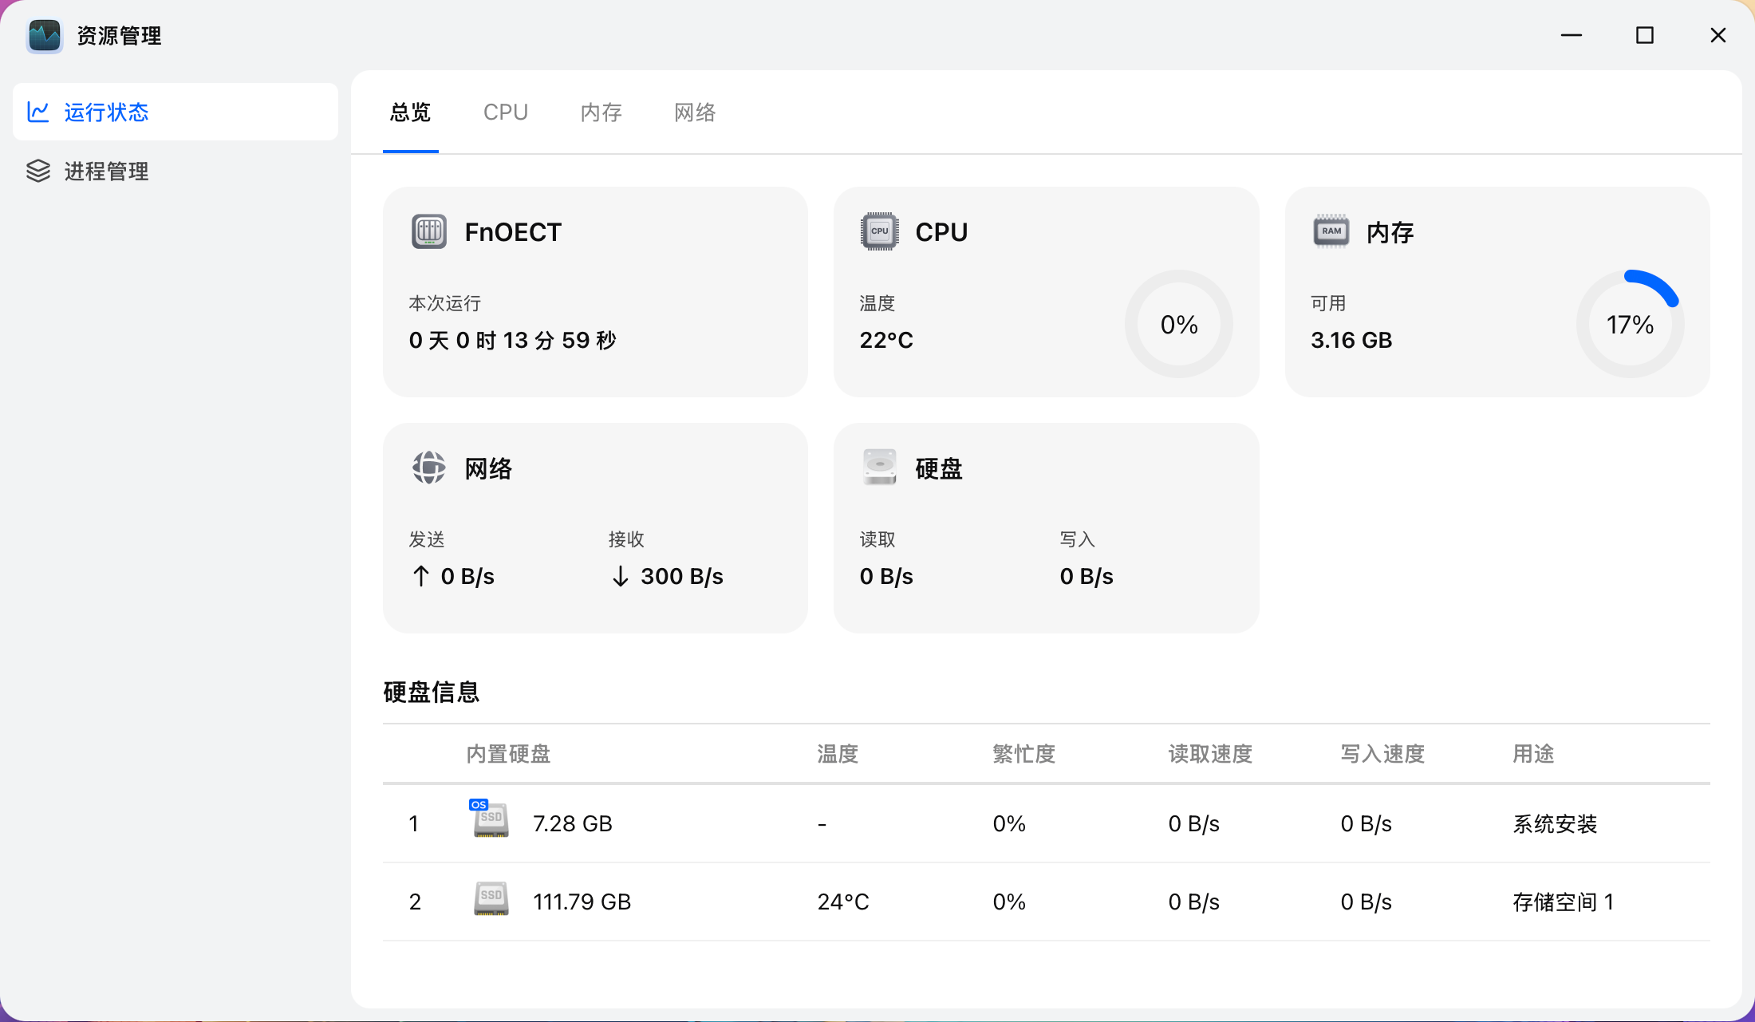Click the CPU chip icon on CPU card

click(x=880, y=231)
